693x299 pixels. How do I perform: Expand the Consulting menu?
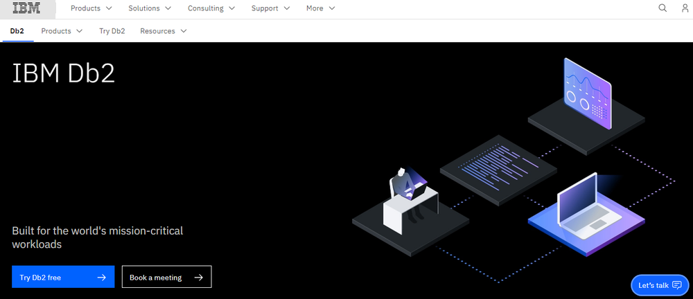(211, 8)
